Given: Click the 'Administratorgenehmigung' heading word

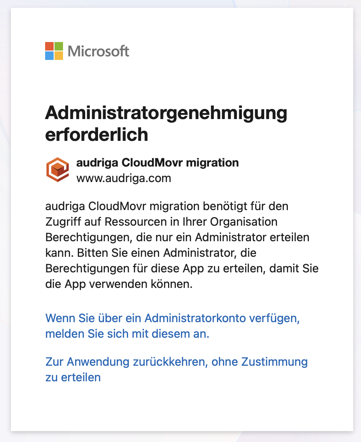Looking at the screenshot, I should pyautogui.click(x=166, y=113).
